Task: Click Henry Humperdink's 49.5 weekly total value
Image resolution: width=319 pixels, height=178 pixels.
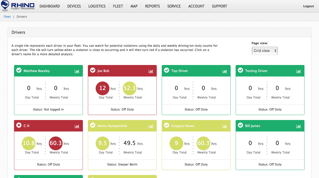Action: [129, 143]
